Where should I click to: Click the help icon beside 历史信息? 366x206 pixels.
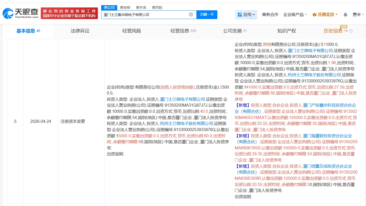pos(351,31)
